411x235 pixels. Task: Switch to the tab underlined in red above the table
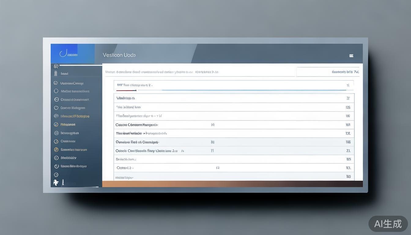coord(126,86)
